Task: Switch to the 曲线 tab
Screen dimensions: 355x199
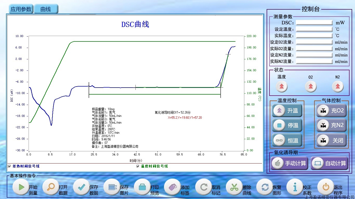Action: pos(46,9)
